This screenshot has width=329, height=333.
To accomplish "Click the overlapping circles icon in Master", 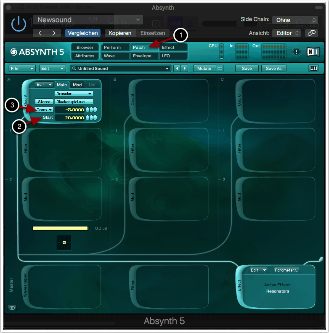I will [x=12, y=308].
